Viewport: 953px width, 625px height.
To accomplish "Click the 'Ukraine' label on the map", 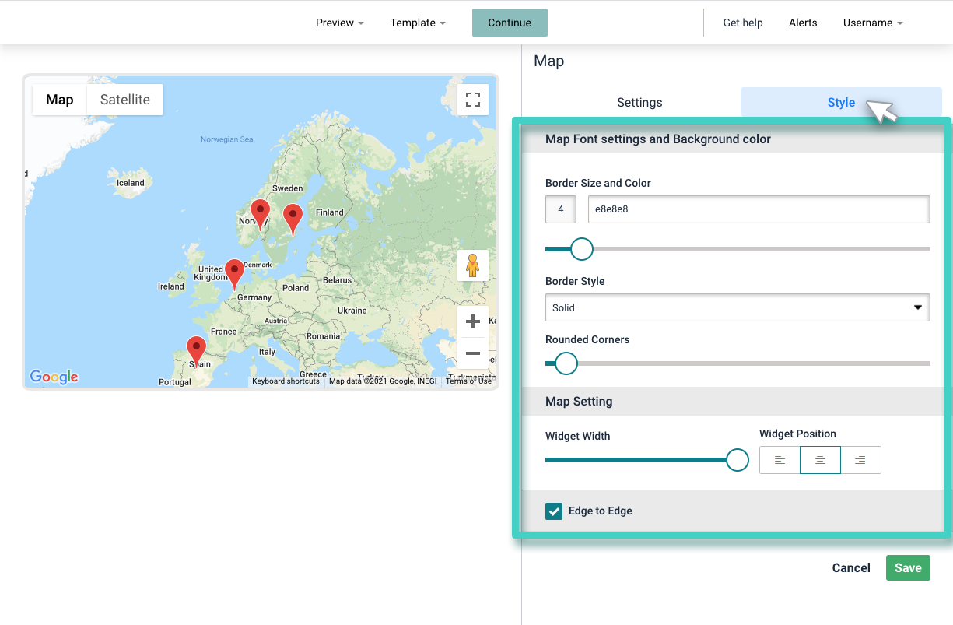I will (352, 311).
